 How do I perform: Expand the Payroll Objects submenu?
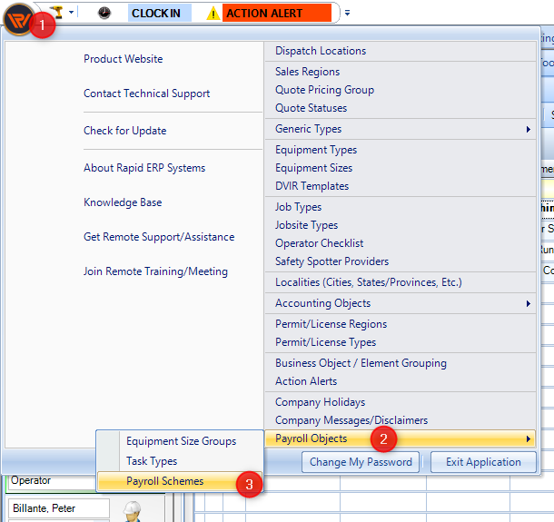pos(400,438)
